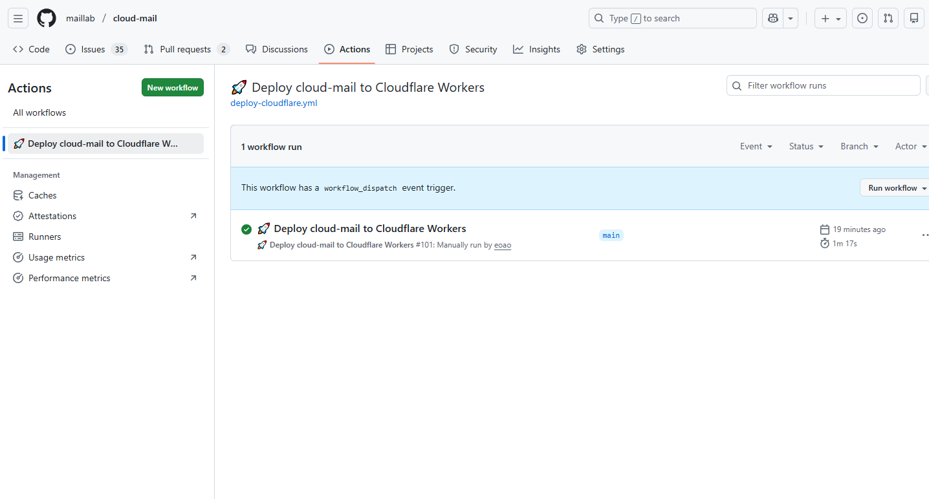The image size is (929, 499).
Task: Open the notifications inbox icon
Action: pyautogui.click(x=914, y=19)
